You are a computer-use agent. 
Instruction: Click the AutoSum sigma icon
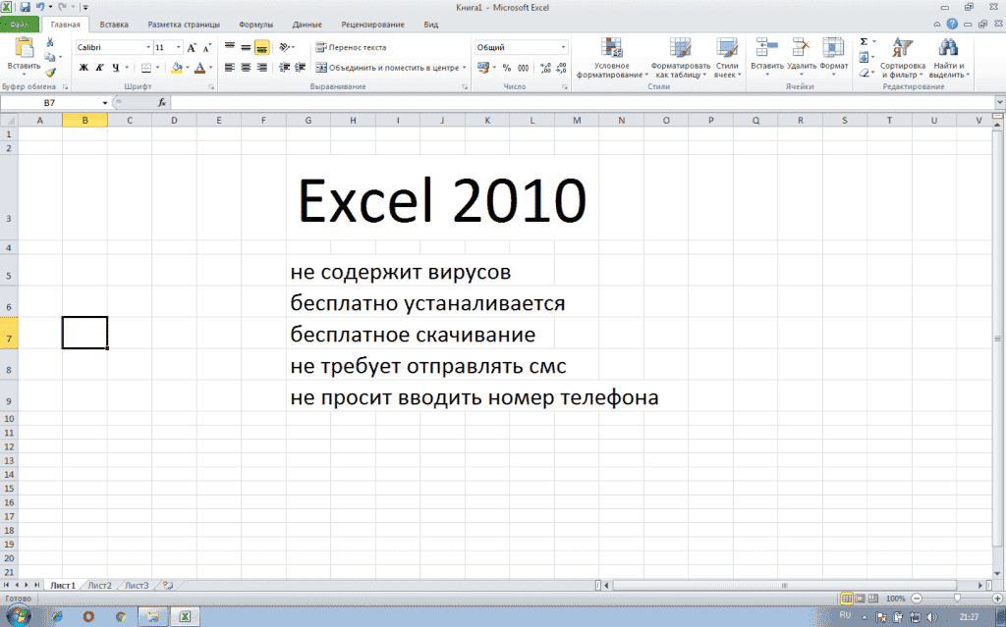862,43
